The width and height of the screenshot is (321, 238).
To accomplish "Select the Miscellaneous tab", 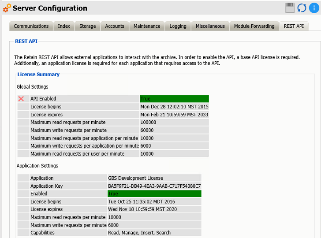I will tap(210, 26).
